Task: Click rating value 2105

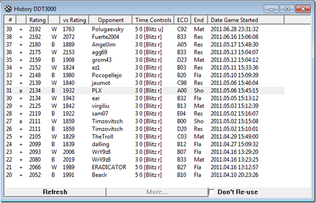Action: coord(35,136)
